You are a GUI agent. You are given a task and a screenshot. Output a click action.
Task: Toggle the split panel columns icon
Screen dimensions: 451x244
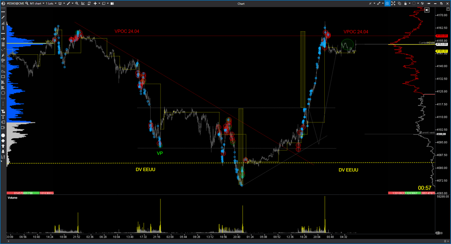(112, 3)
